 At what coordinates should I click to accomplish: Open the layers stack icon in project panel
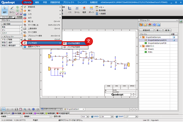click(150, 25)
